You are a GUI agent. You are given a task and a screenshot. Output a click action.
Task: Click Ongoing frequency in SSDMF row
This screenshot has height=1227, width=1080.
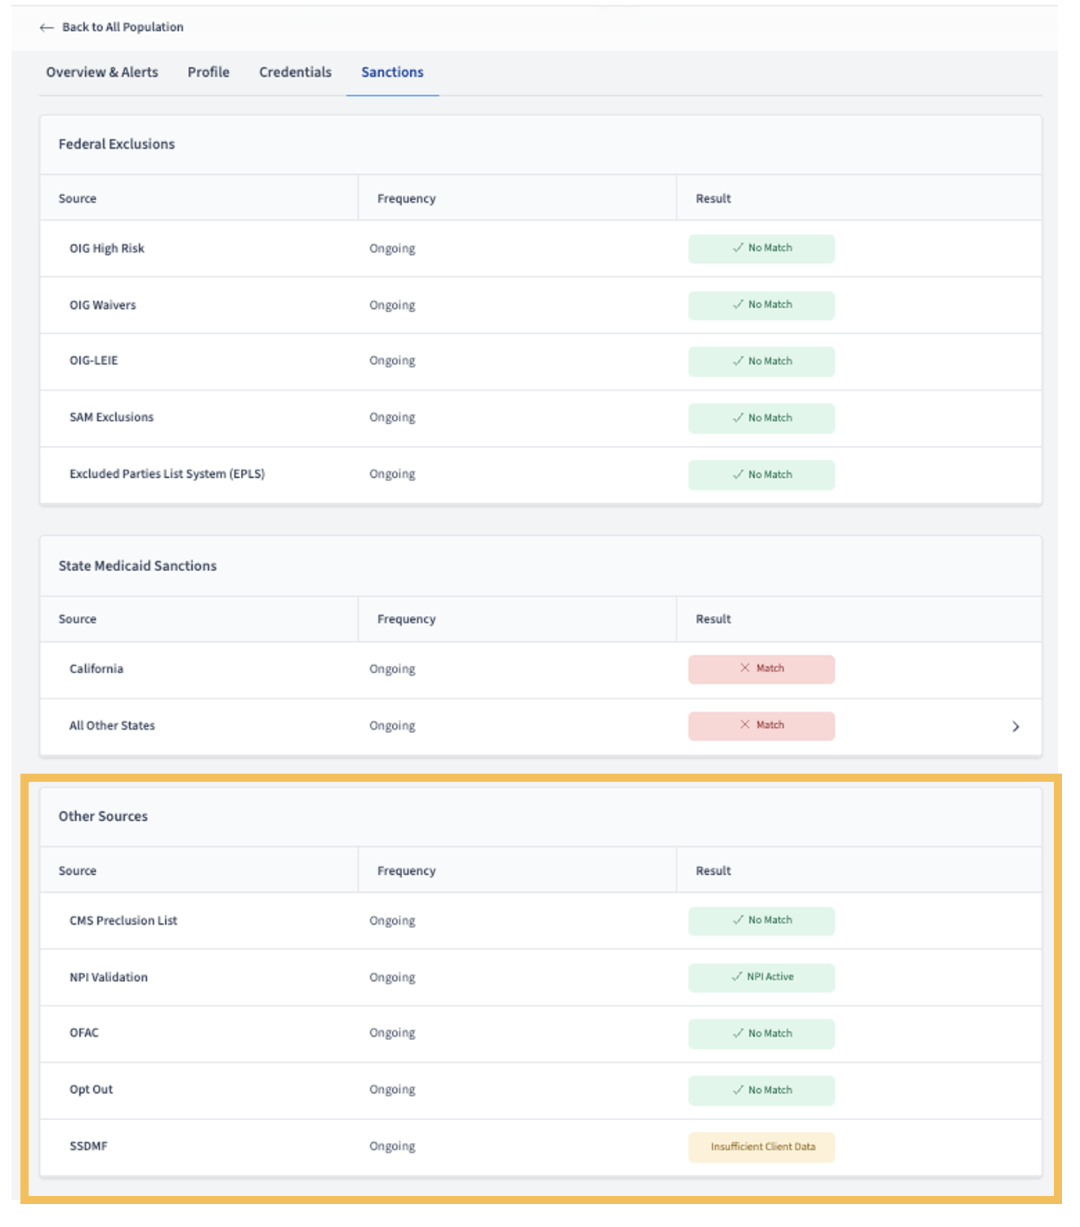392,1146
